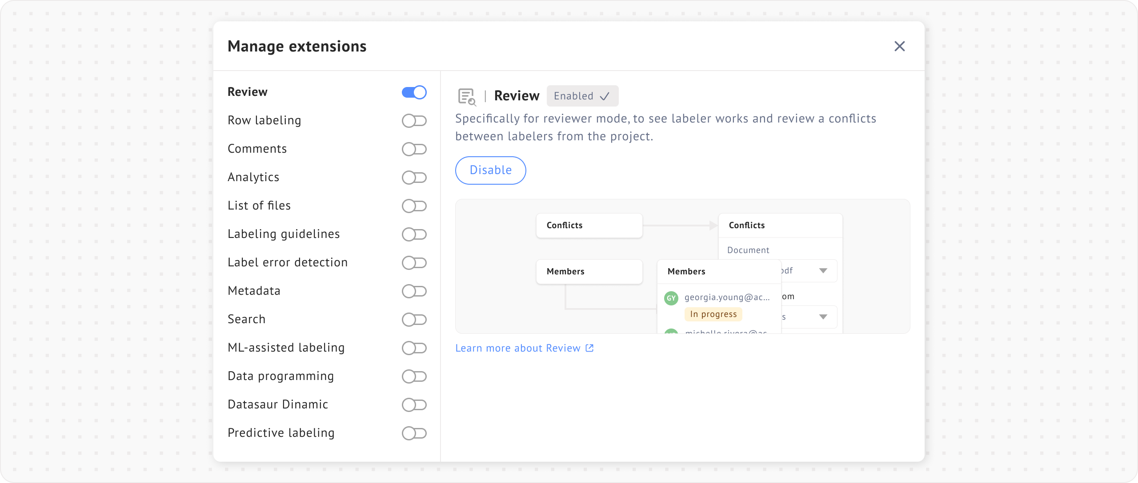Click the left Conflicts card in preview
This screenshot has height=483, width=1138.
pyautogui.click(x=589, y=226)
